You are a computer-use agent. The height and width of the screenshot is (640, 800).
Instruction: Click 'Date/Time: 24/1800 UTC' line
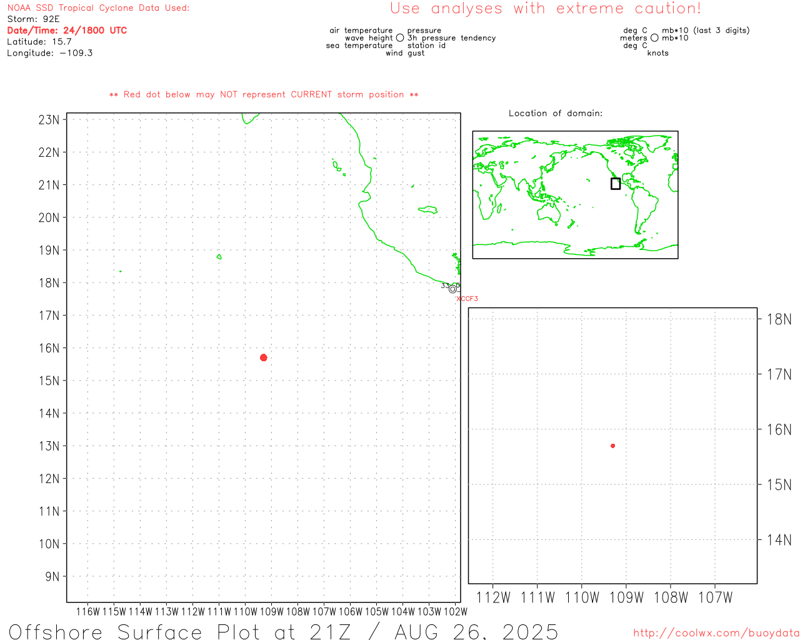point(67,31)
